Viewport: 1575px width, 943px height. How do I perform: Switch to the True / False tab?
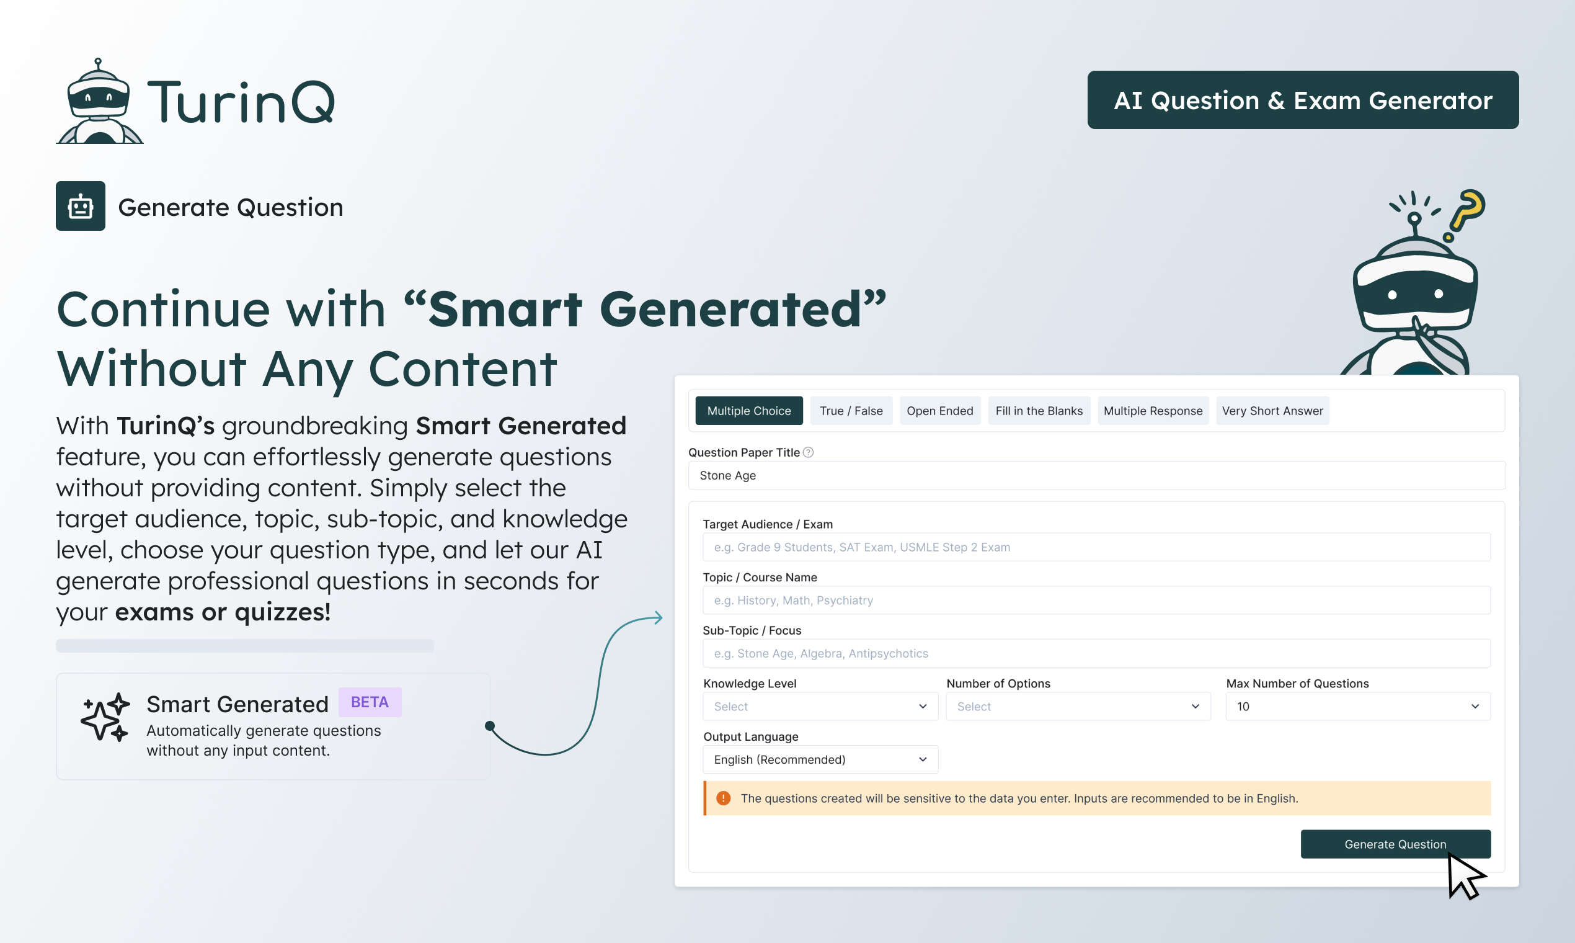click(x=850, y=411)
